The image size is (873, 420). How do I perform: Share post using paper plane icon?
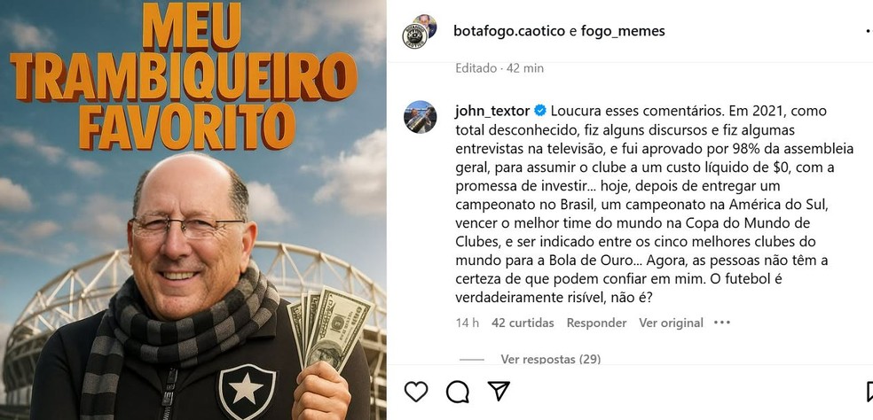tap(499, 391)
